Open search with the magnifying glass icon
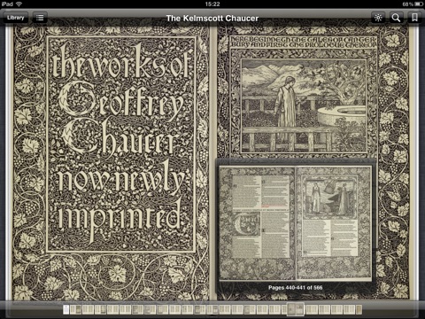 point(396,18)
